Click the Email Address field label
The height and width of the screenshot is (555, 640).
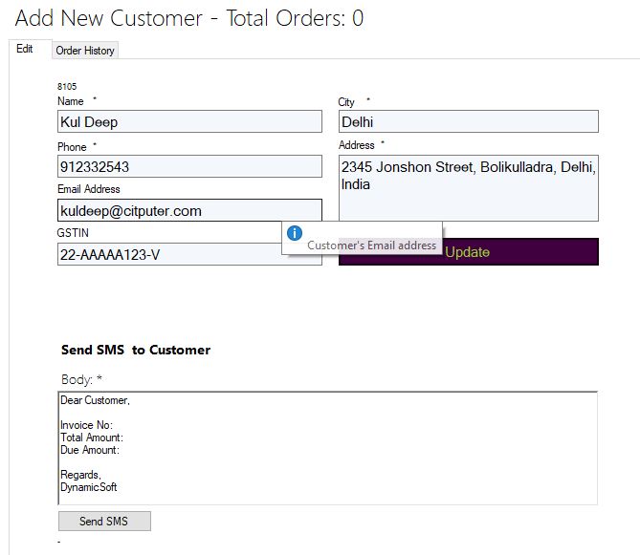click(89, 189)
